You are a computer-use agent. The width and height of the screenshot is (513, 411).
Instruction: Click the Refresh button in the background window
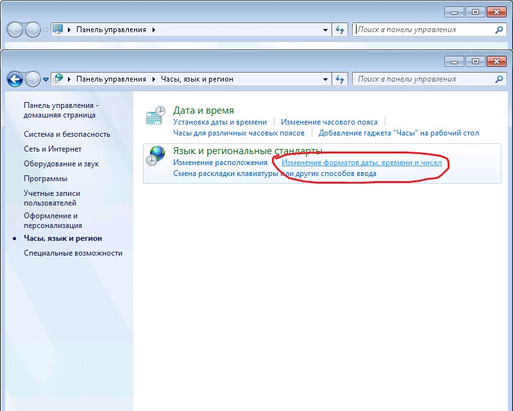pyautogui.click(x=340, y=30)
